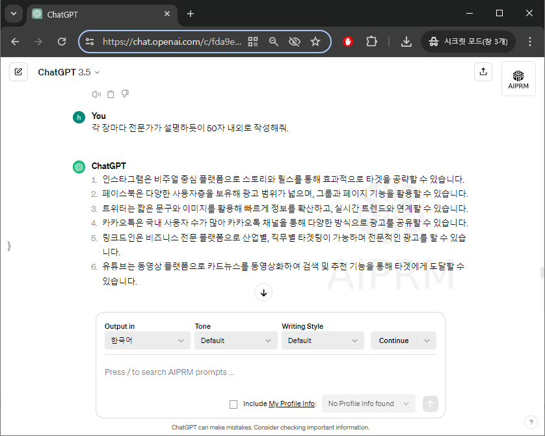Open the Extensions puzzle menu
This screenshot has height=436, width=545.
371,42
